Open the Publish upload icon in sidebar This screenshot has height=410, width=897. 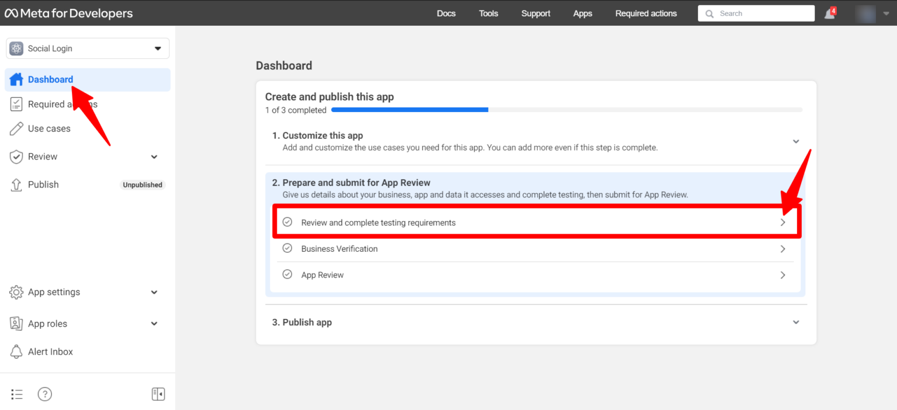[x=16, y=184]
